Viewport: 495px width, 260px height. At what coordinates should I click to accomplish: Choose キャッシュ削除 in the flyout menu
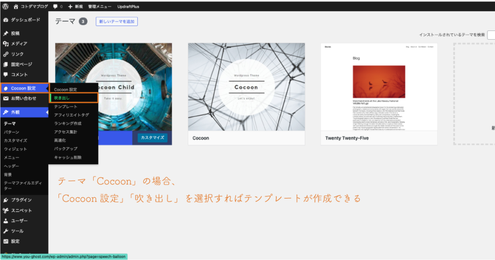68,158
